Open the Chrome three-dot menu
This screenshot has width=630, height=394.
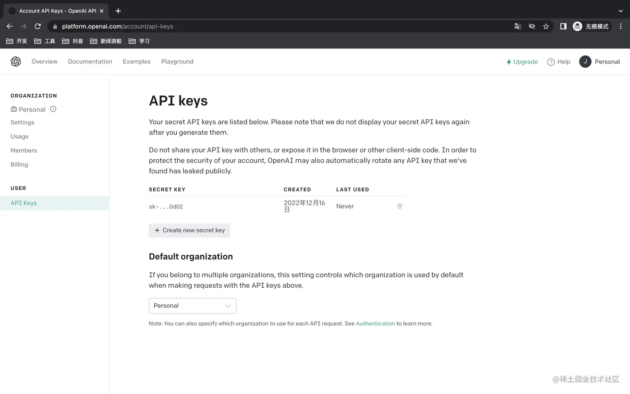(620, 26)
